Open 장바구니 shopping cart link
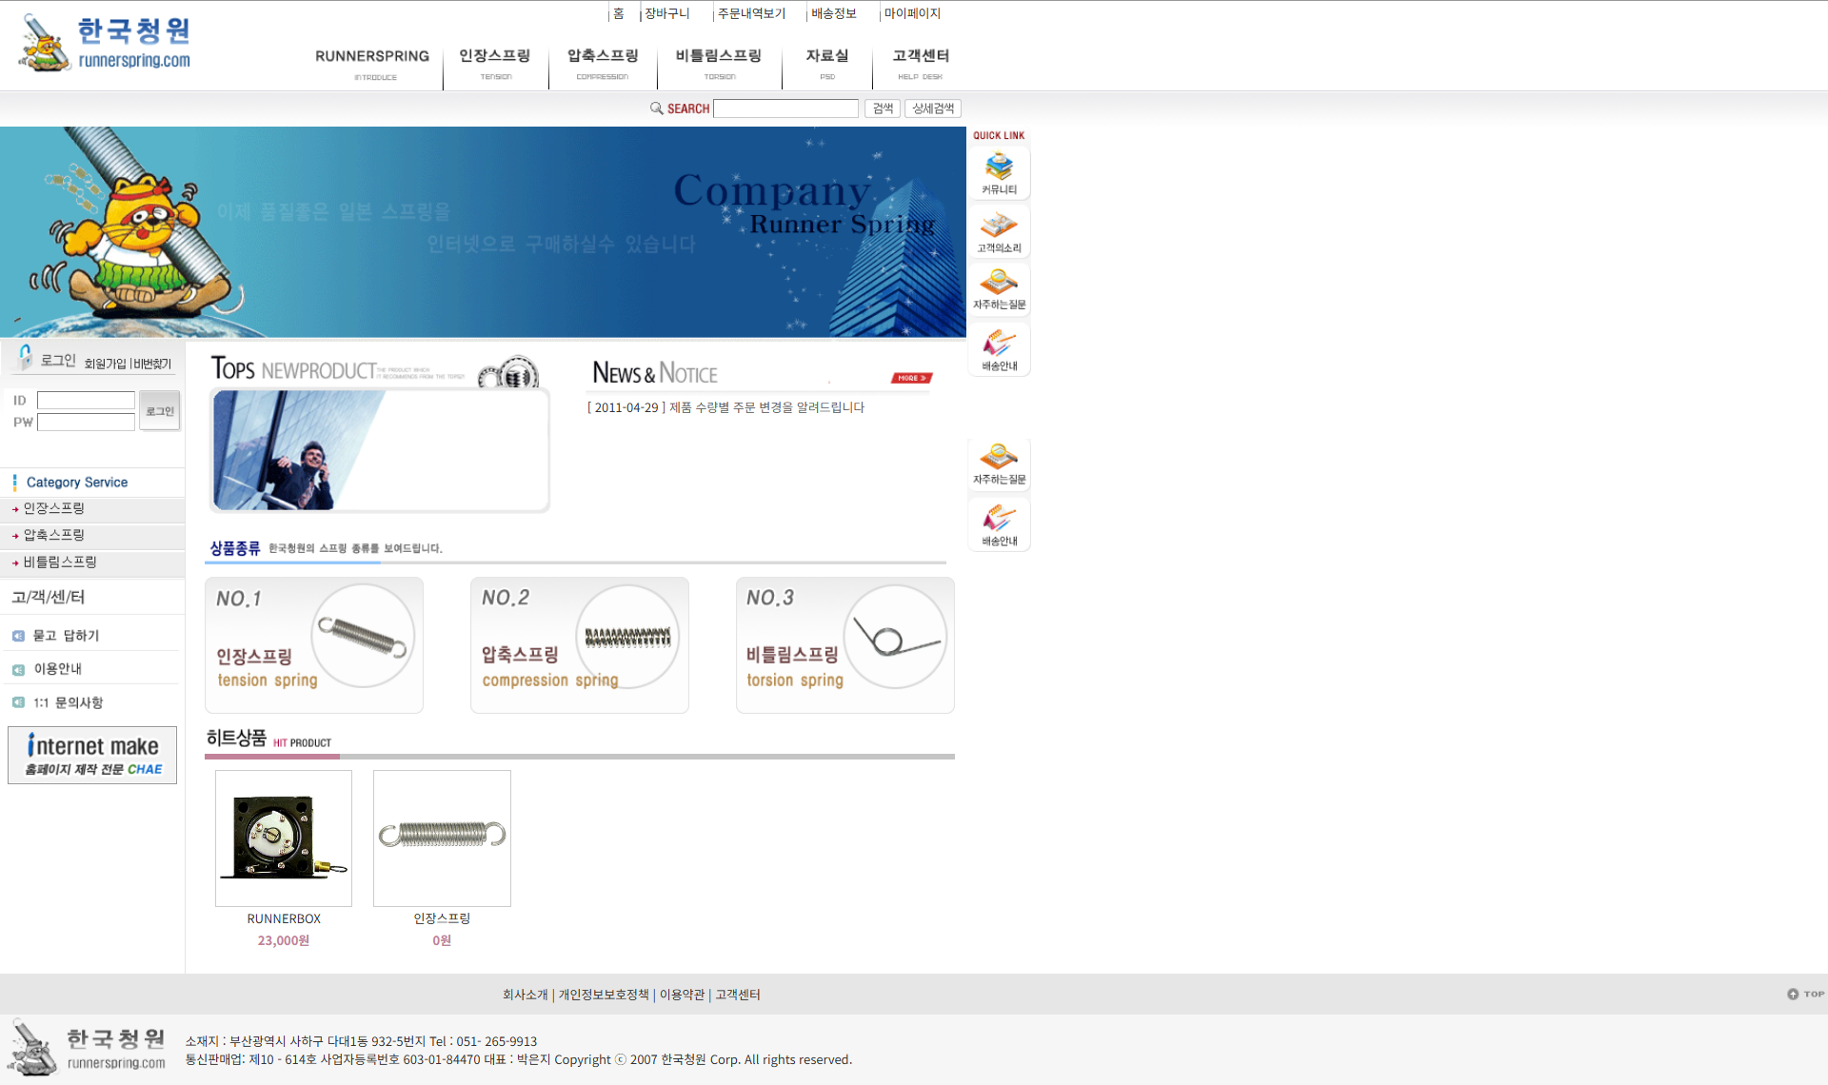Screen dimensions: 1828x1085 coord(667,13)
